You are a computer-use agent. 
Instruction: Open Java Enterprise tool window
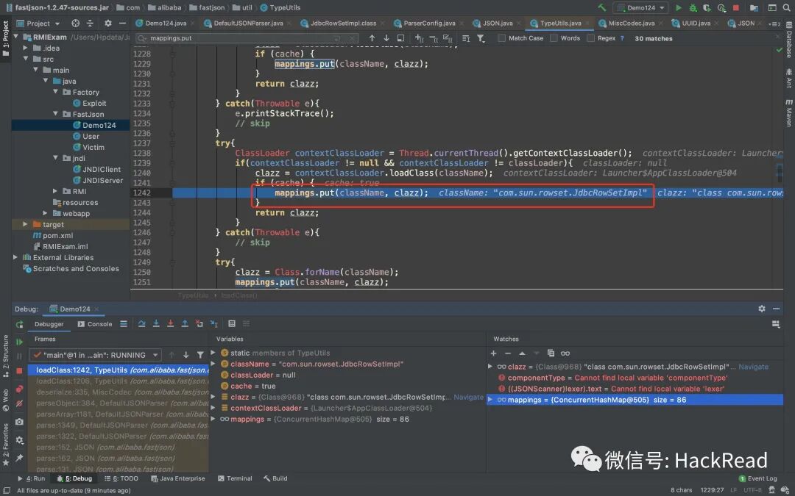point(178,478)
